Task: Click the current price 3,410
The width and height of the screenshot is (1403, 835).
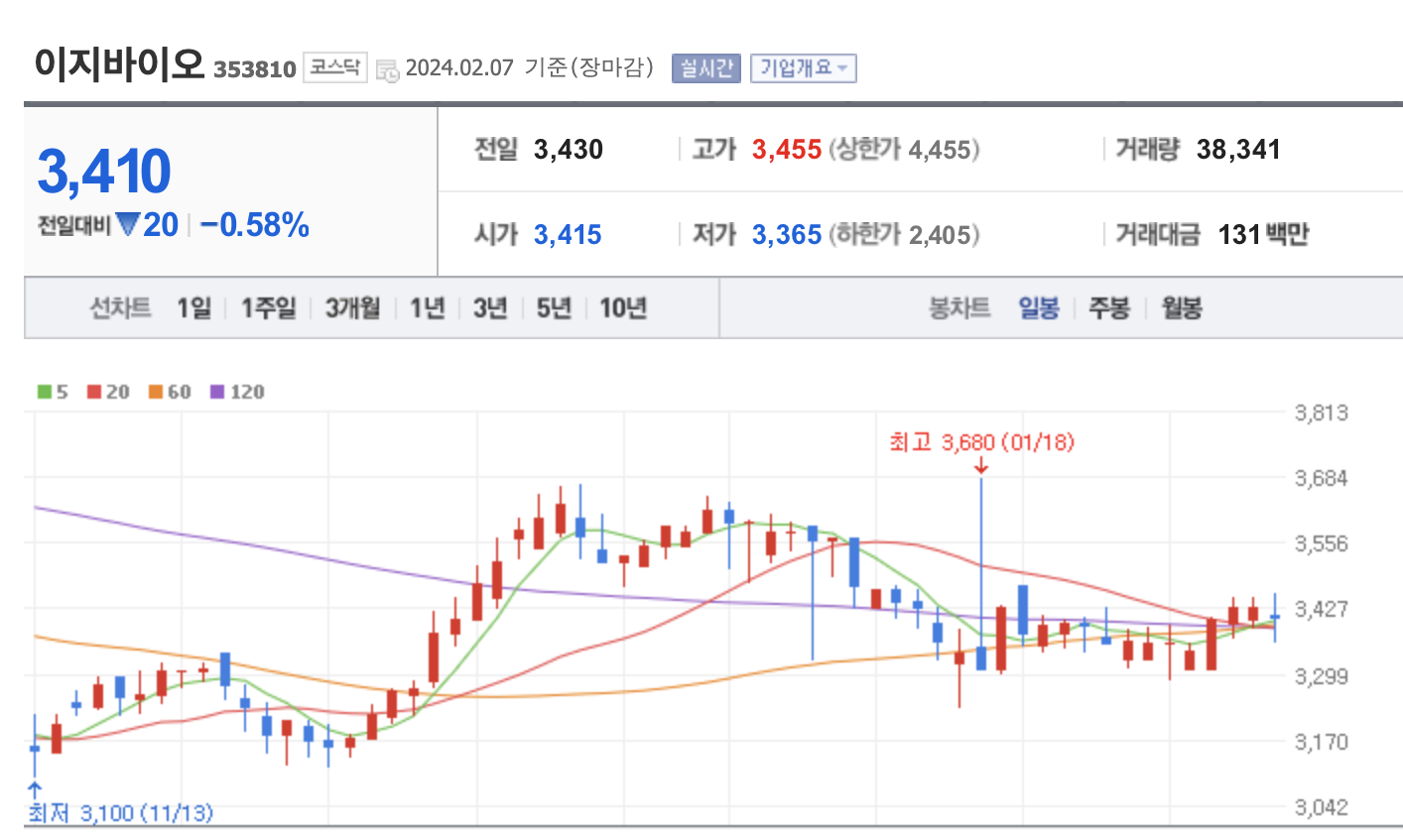Action: [104, 171]
